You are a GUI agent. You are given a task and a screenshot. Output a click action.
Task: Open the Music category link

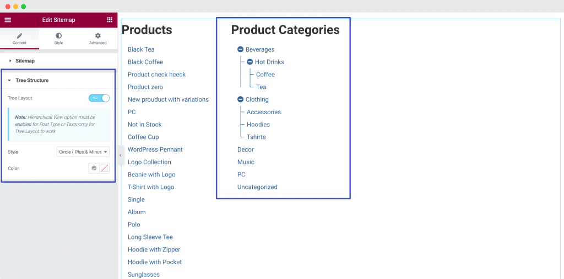(x=246, y=162)
